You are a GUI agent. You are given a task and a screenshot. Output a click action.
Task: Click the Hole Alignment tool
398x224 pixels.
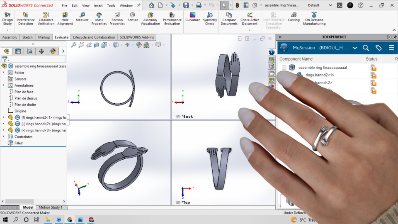(x=65, y=19)
